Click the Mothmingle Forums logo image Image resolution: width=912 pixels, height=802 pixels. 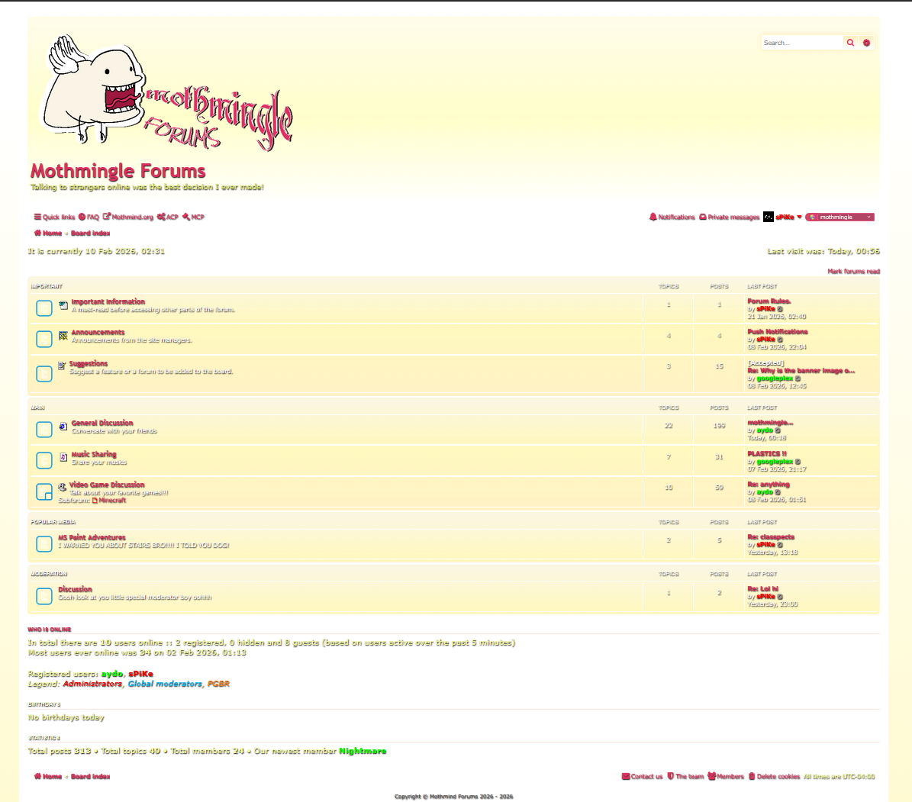(x=166, y=92)
